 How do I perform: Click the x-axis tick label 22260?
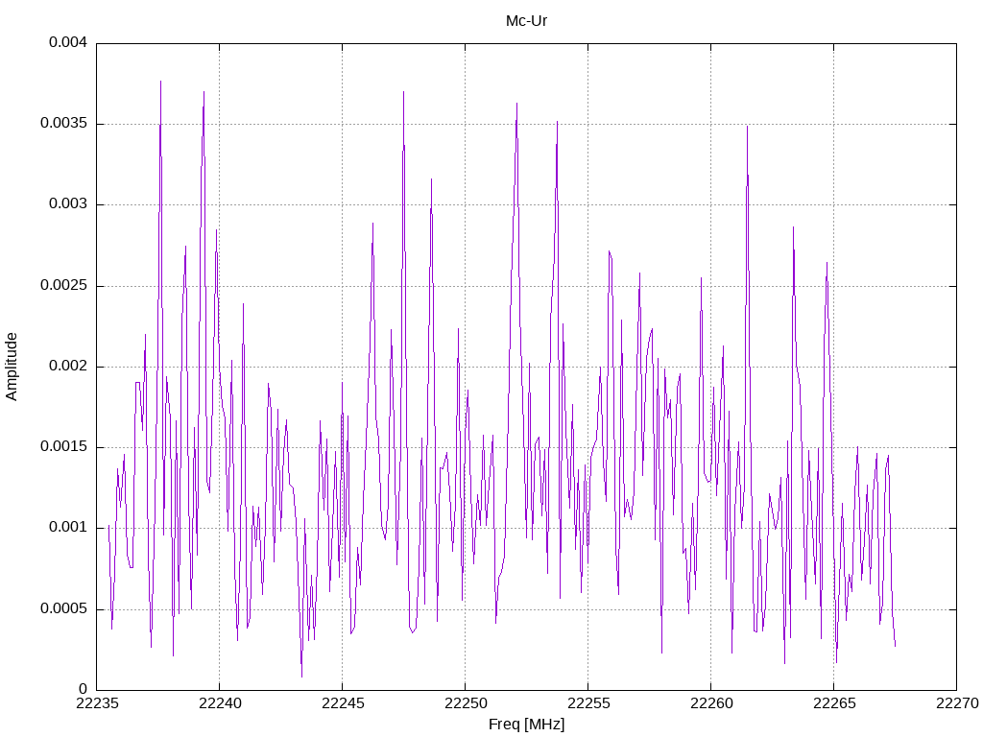click(711, 703)
